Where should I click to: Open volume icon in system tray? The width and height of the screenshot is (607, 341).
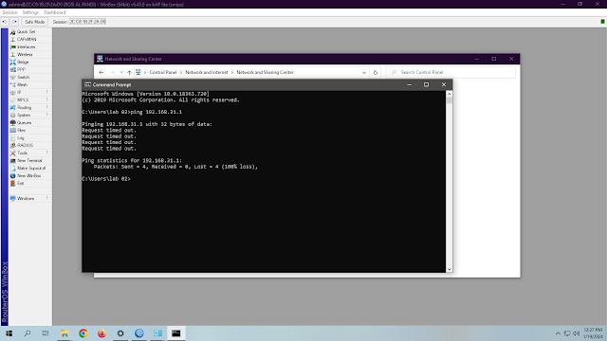point(576,333)
